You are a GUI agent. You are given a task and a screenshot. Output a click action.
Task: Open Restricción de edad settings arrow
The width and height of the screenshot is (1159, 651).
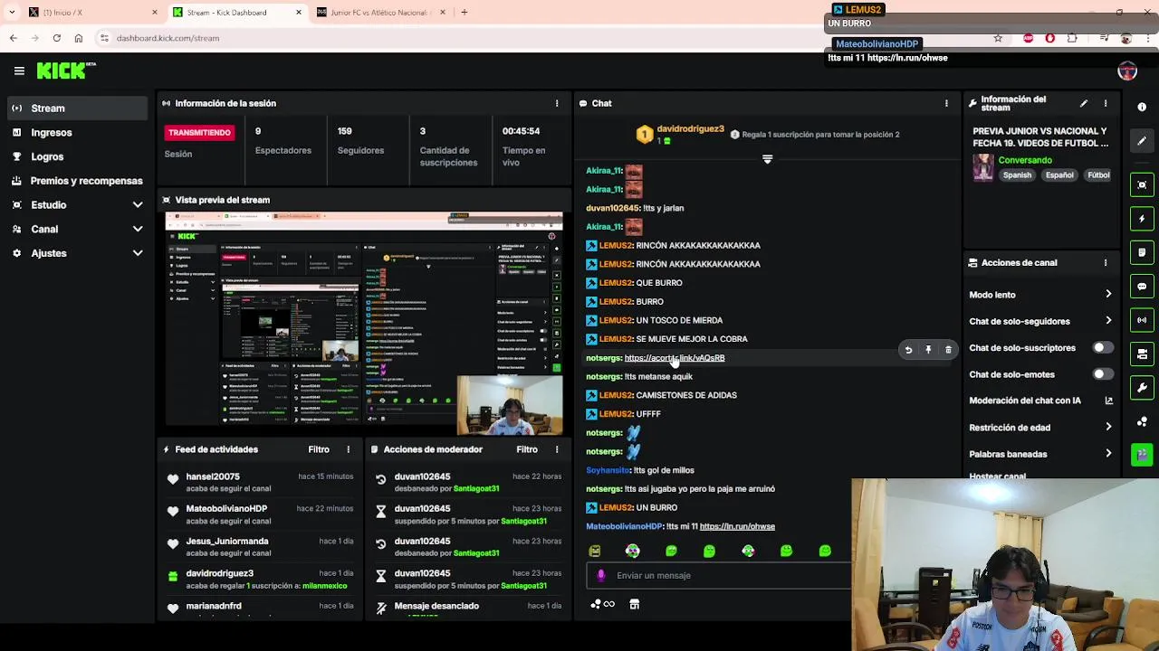coord(1108,427)
